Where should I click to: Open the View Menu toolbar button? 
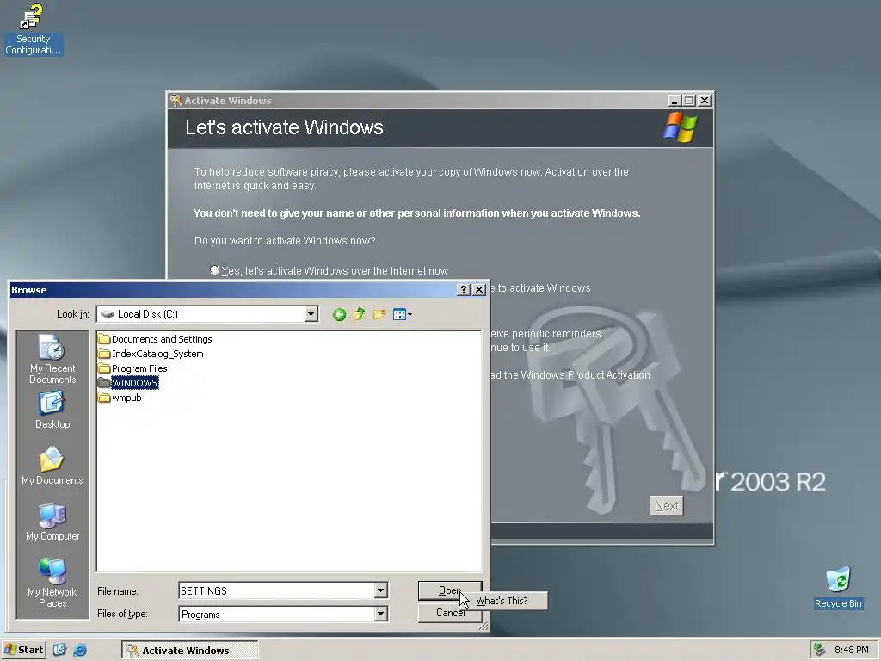click(403, 314)
